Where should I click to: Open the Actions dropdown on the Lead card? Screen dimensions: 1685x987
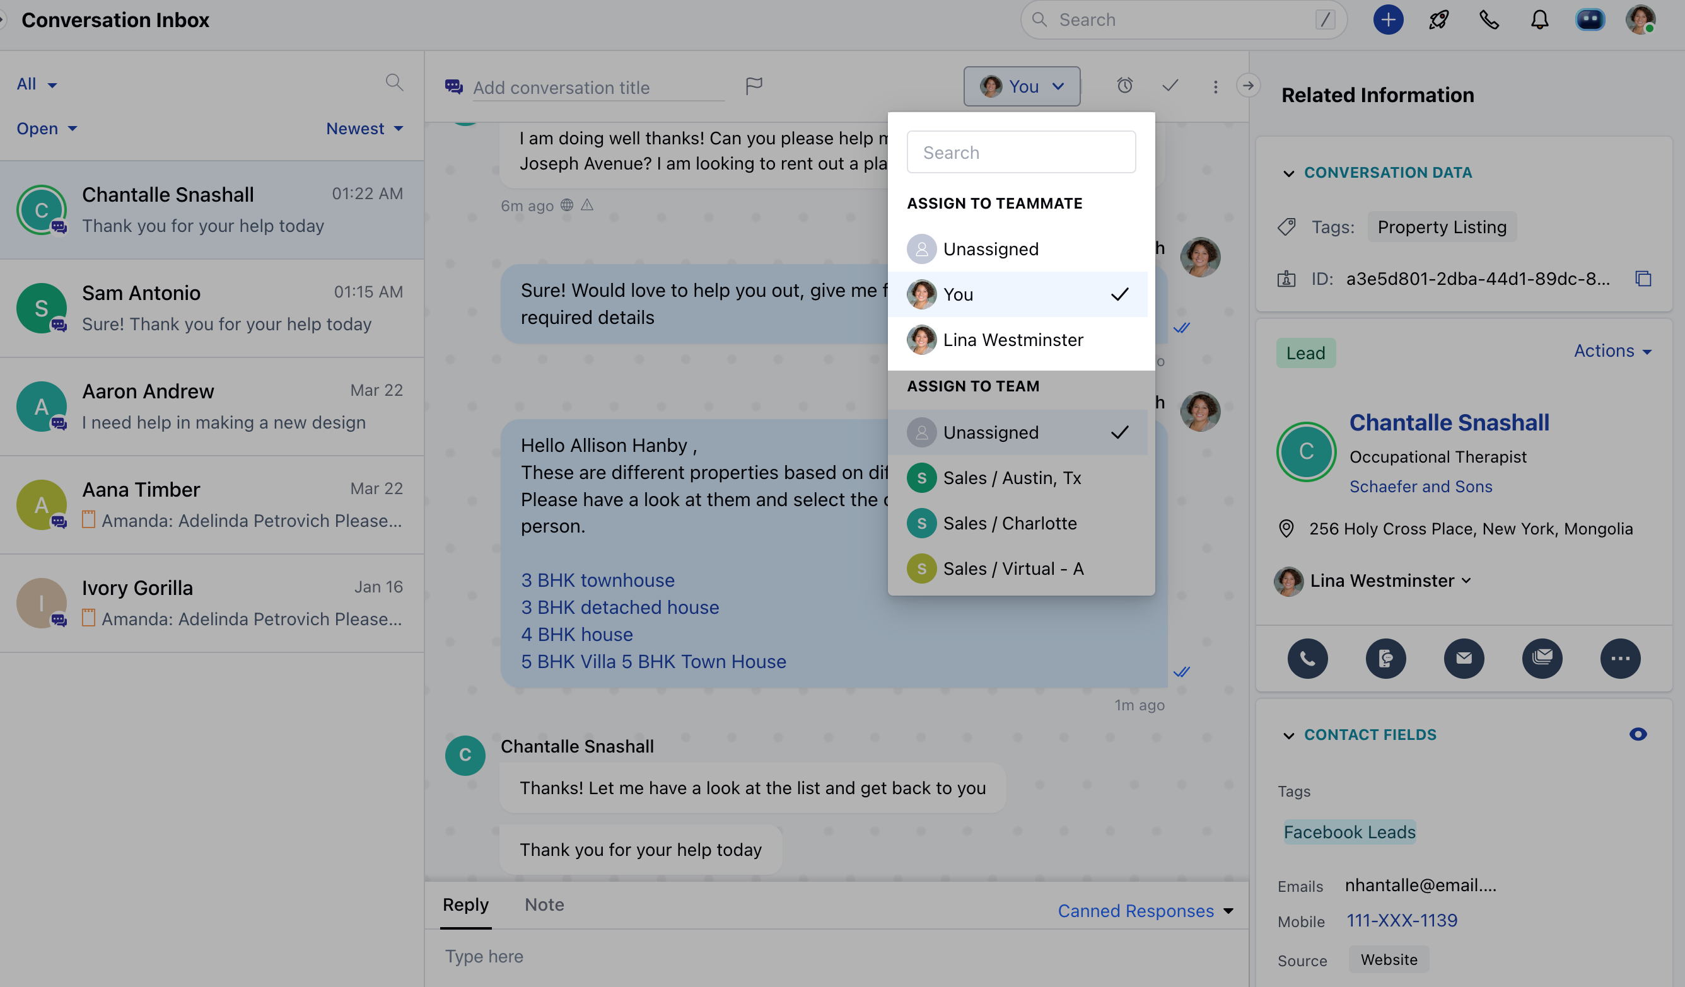click(x=1612, y=350)
